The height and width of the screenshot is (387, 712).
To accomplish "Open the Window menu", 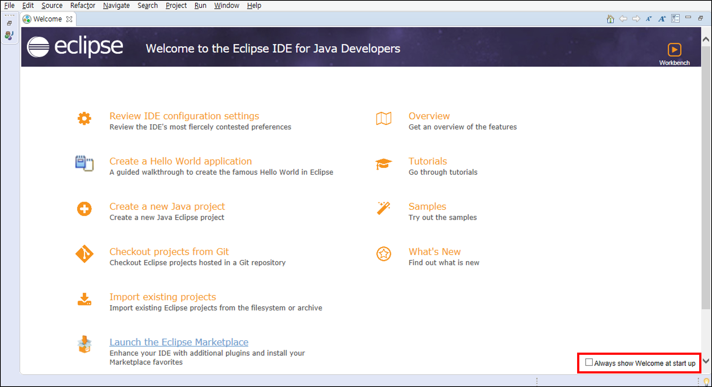I will [227, 5].
